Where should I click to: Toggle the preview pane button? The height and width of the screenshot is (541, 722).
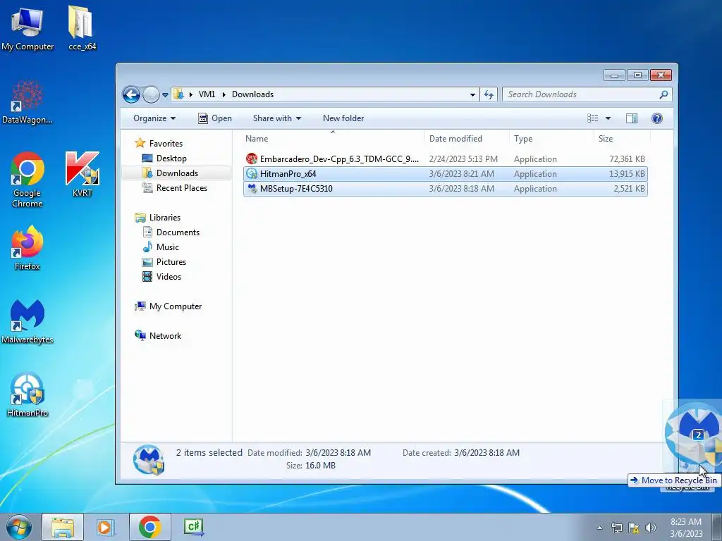(x=632, y=118)
